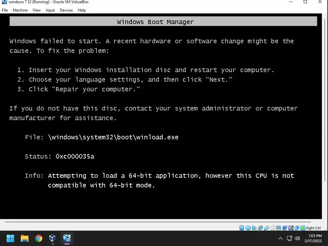This screenshot has height=246, width=328.
Task: Click the status code 0xc000035a
Action: (x=75, y=156)
